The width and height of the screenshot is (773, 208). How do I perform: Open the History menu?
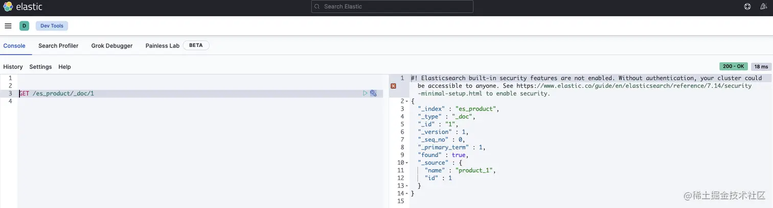(x=13, y=67)
